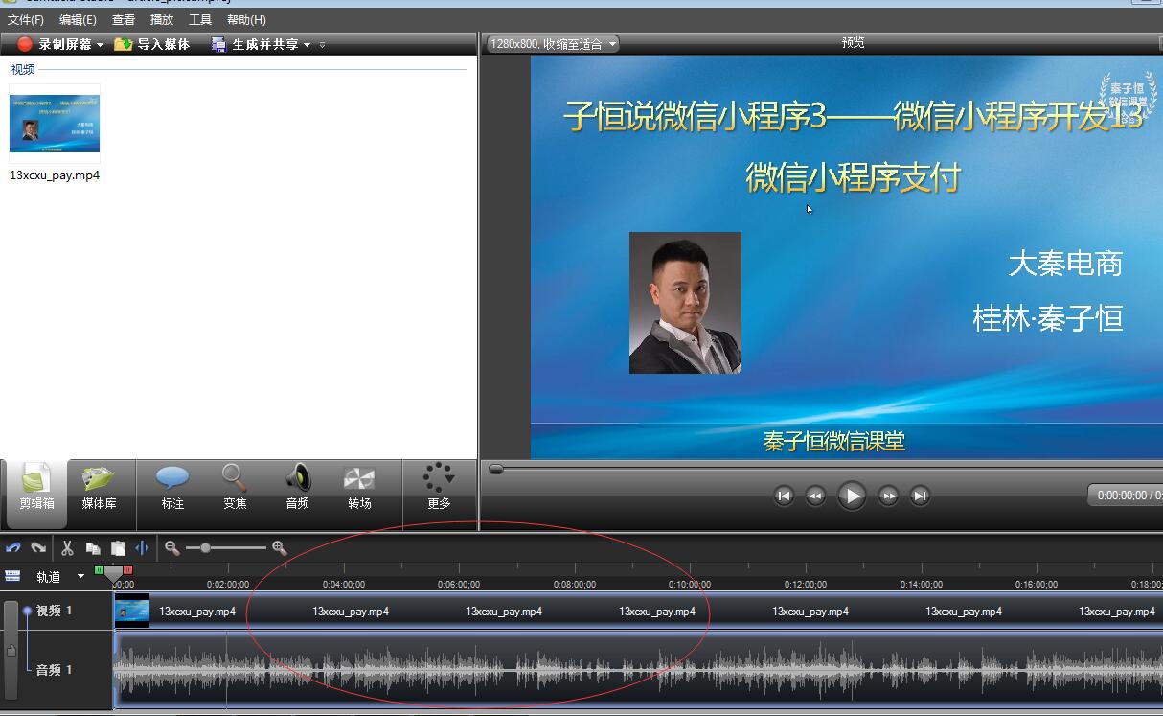Viewport: 1163px width, 716px height.
Task: Select 13xcxu_pay.mp4 thumbnail in clip bin
Action: tap(55, 123)
